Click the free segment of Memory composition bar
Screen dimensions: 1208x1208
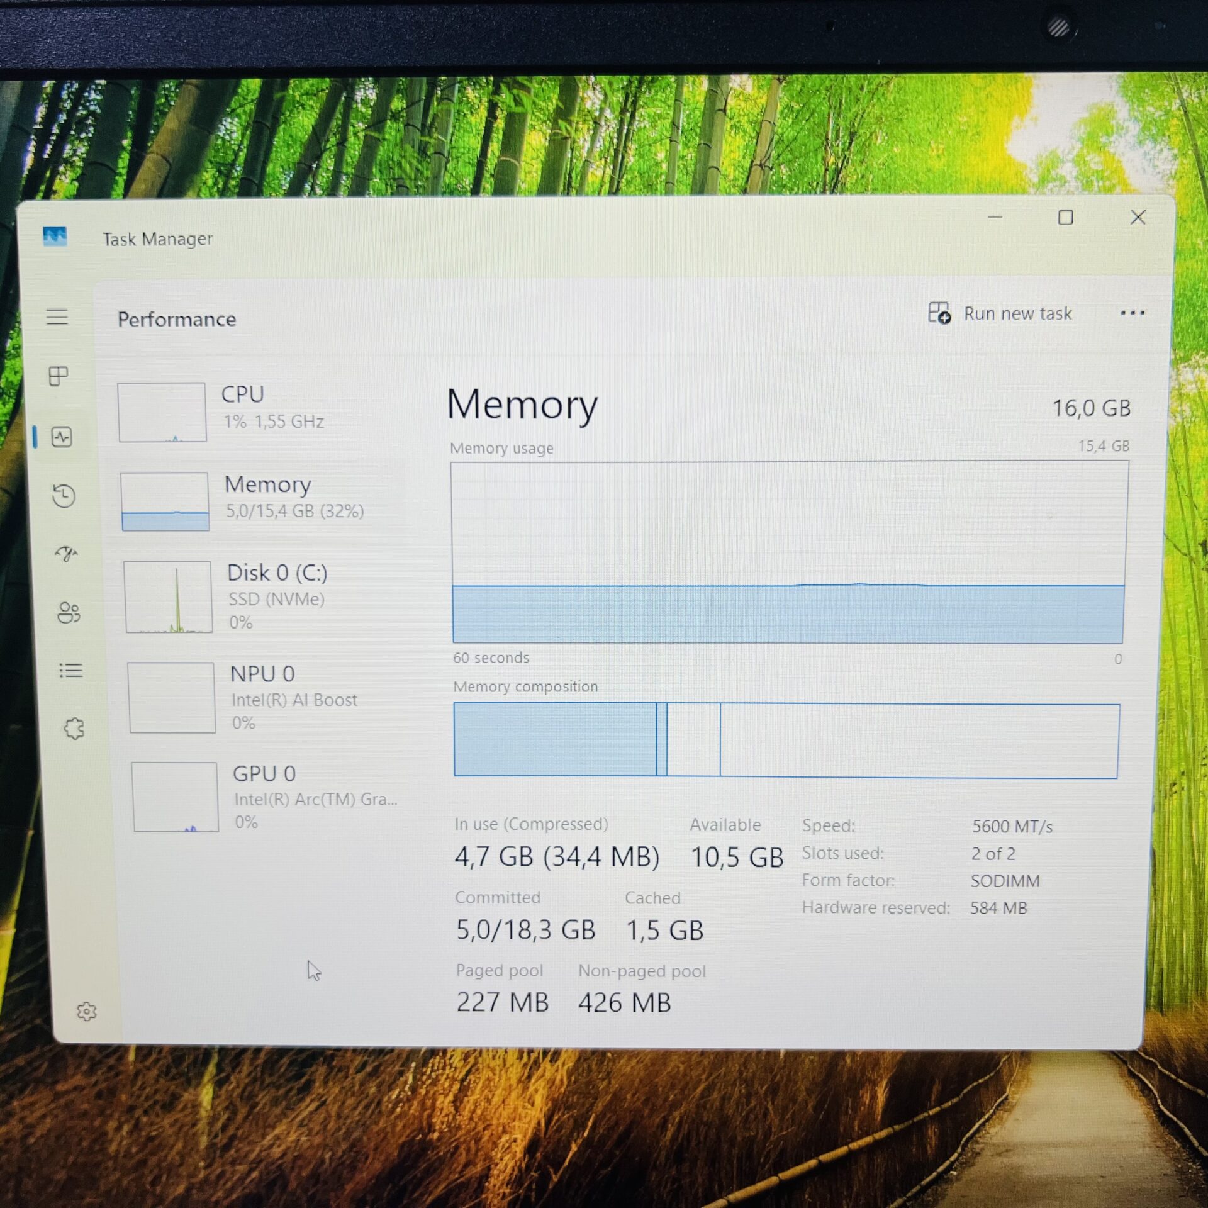click(919, 741)
